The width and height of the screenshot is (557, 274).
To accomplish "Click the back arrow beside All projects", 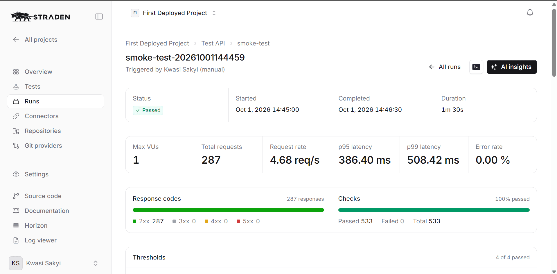I will click(x=16, y=40).
